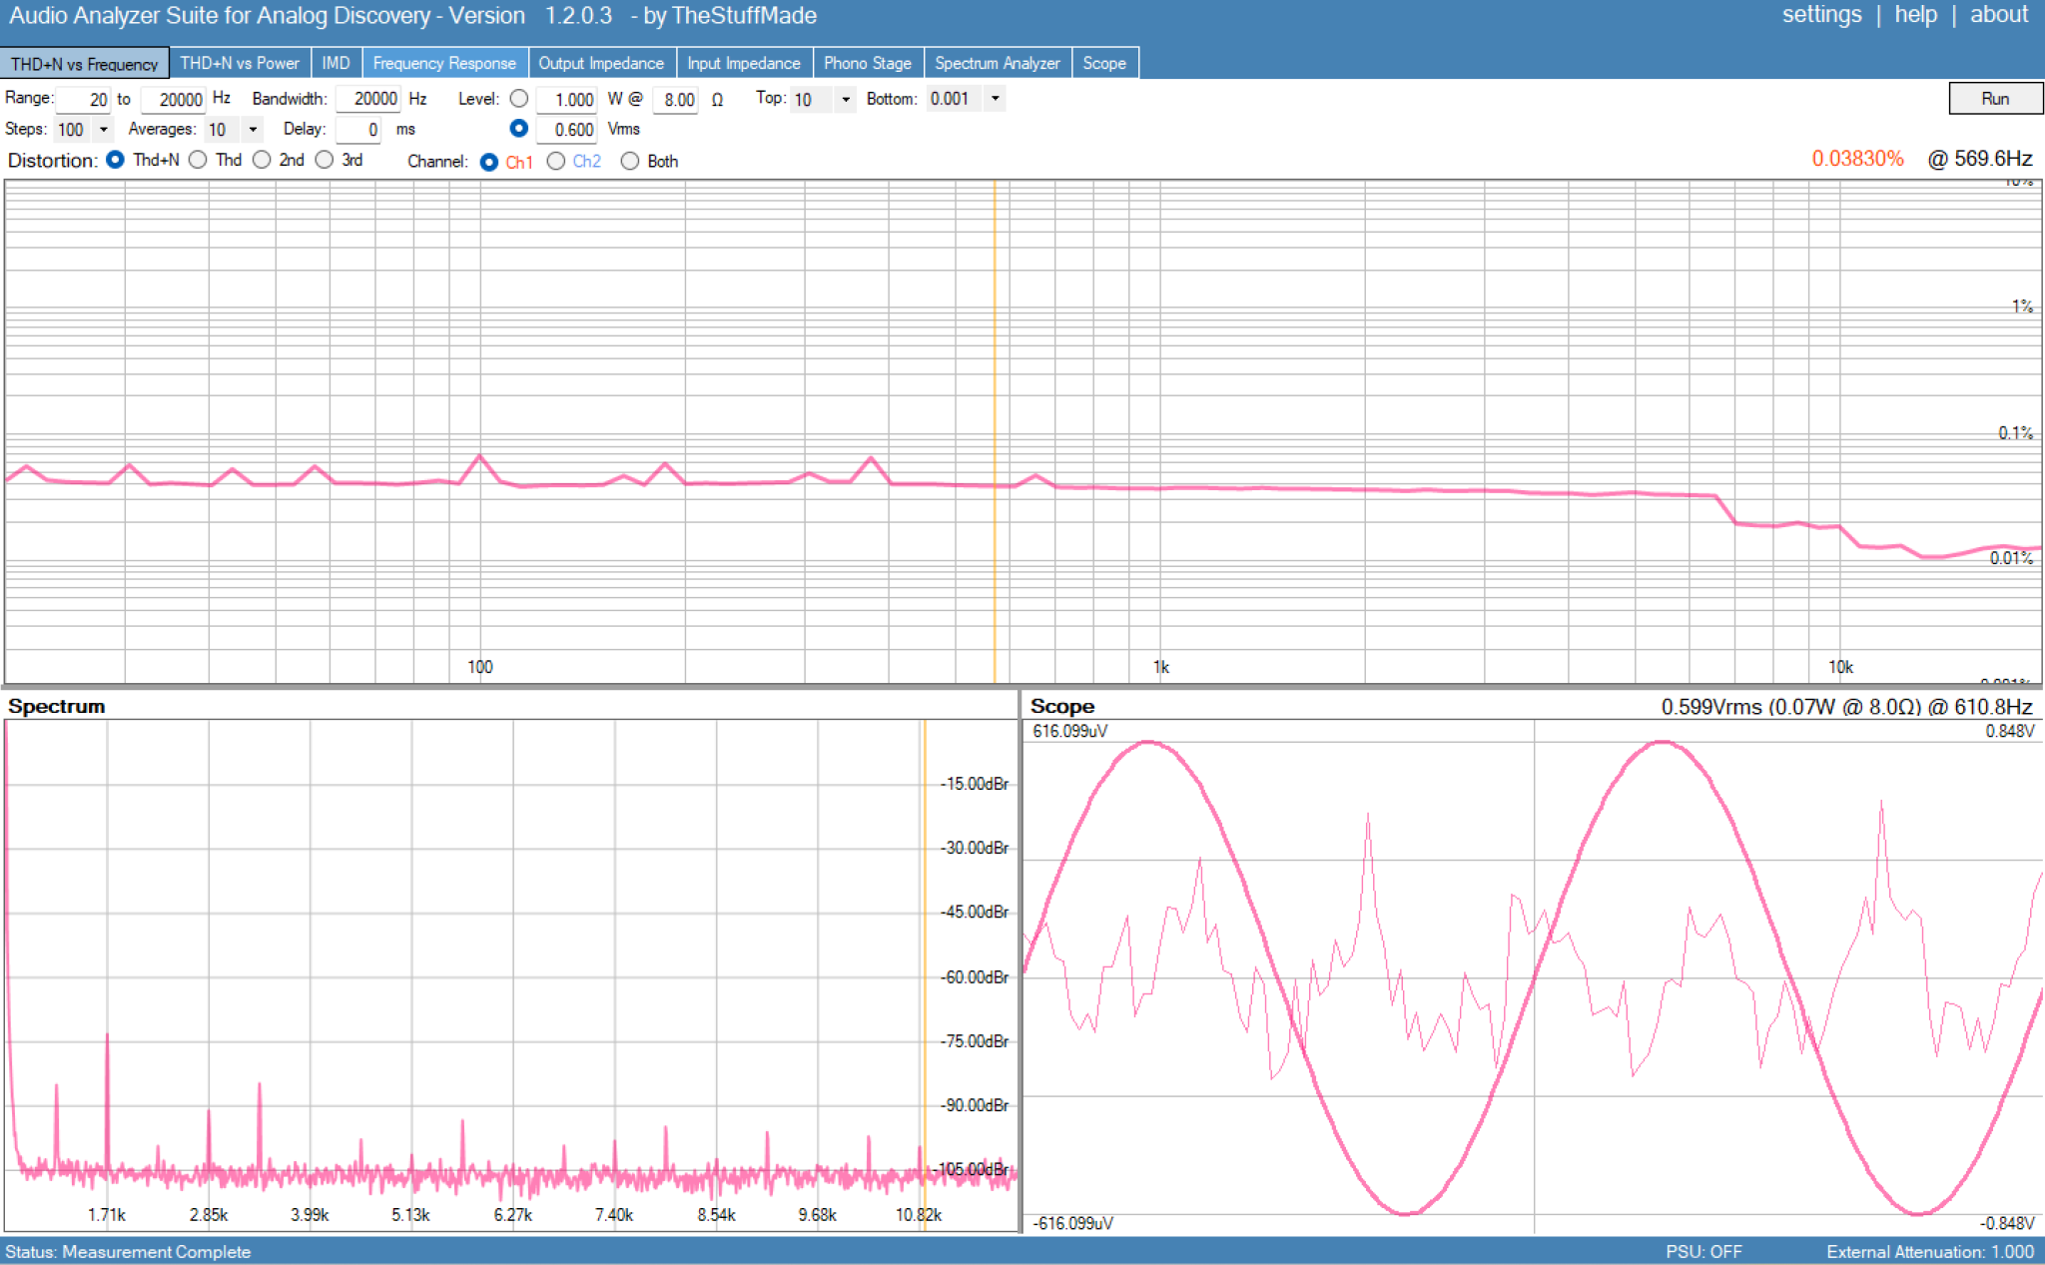Image resolution: width=2045 pixels, height=1265 pixels.
Task: Expand the Averages dropdown
Action: (x=253, y=130)
